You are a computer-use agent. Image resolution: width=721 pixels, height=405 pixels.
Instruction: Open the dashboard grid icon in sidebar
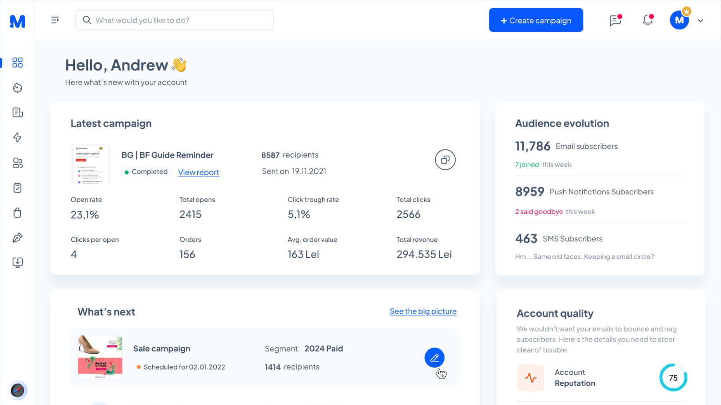(x=18, y=63)
